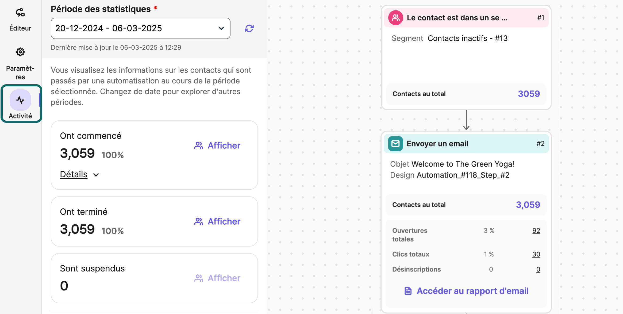Click Afficher for Ont terminé contacts

pos(217,221)
